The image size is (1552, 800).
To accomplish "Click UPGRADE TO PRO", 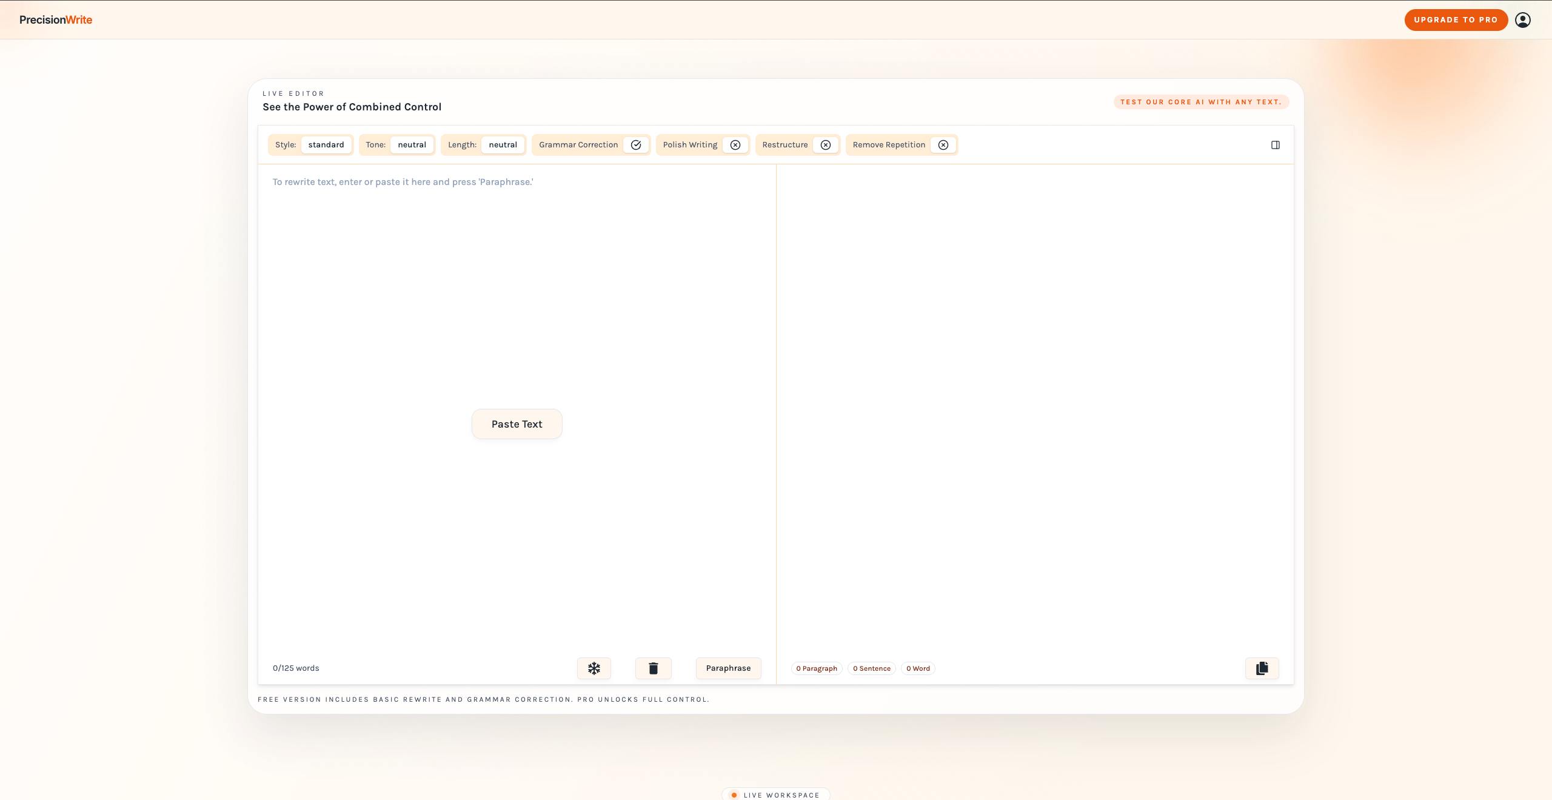I will (1456, 19).
